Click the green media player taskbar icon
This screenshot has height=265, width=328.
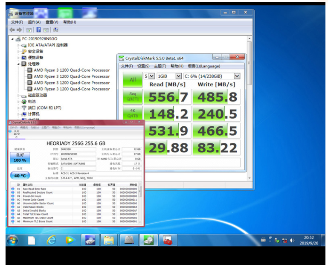tap(70, 240)
